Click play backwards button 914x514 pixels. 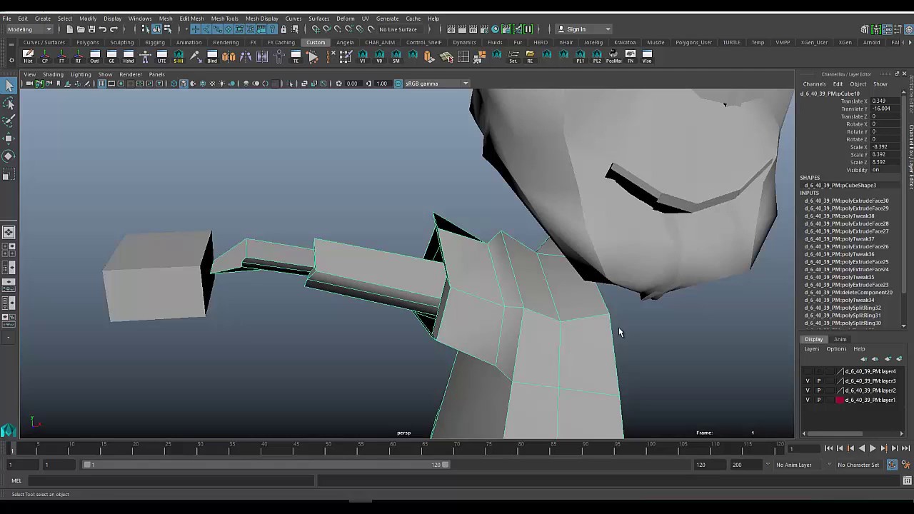tap(861, 448)
